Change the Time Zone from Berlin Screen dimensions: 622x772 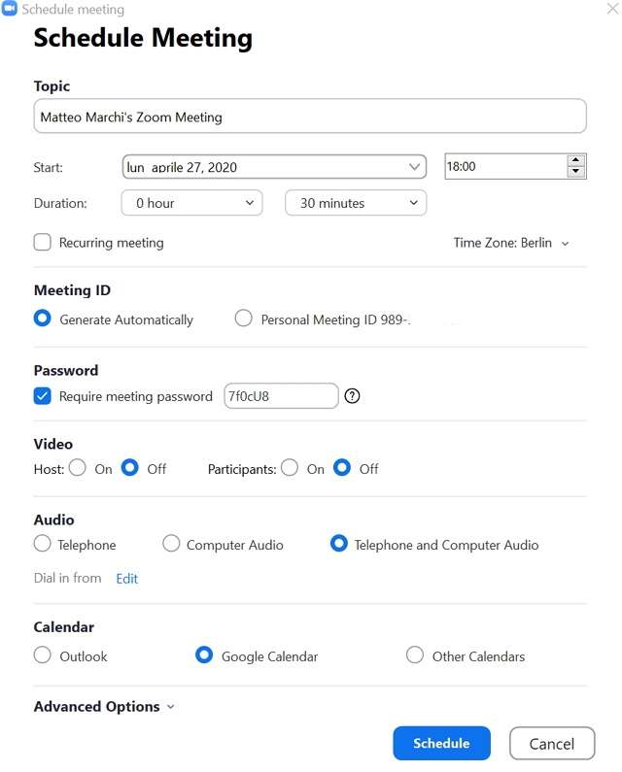(511, 243)
